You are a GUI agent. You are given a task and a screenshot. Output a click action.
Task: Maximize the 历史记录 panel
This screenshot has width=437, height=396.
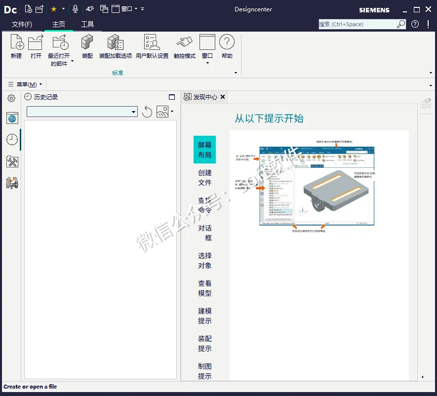coord(172,97)
